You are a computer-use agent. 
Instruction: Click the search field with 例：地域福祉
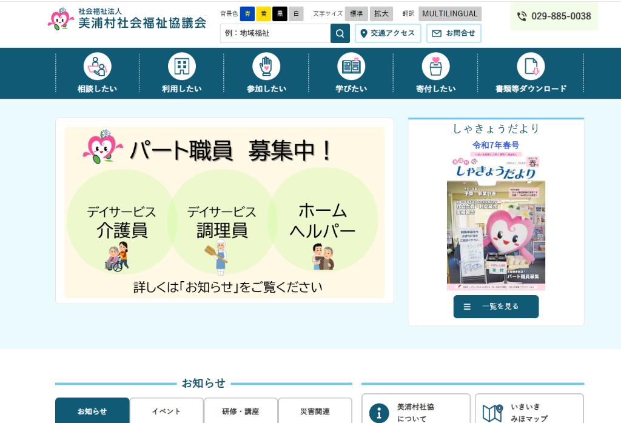(275, 33)
